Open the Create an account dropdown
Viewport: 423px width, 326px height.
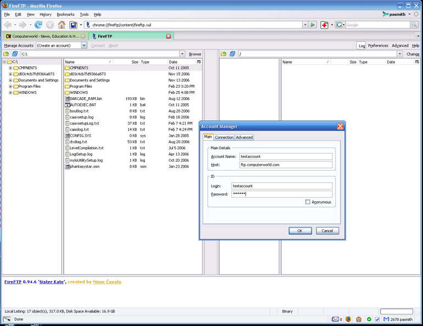pyautogui.click(x=84, y=45)
